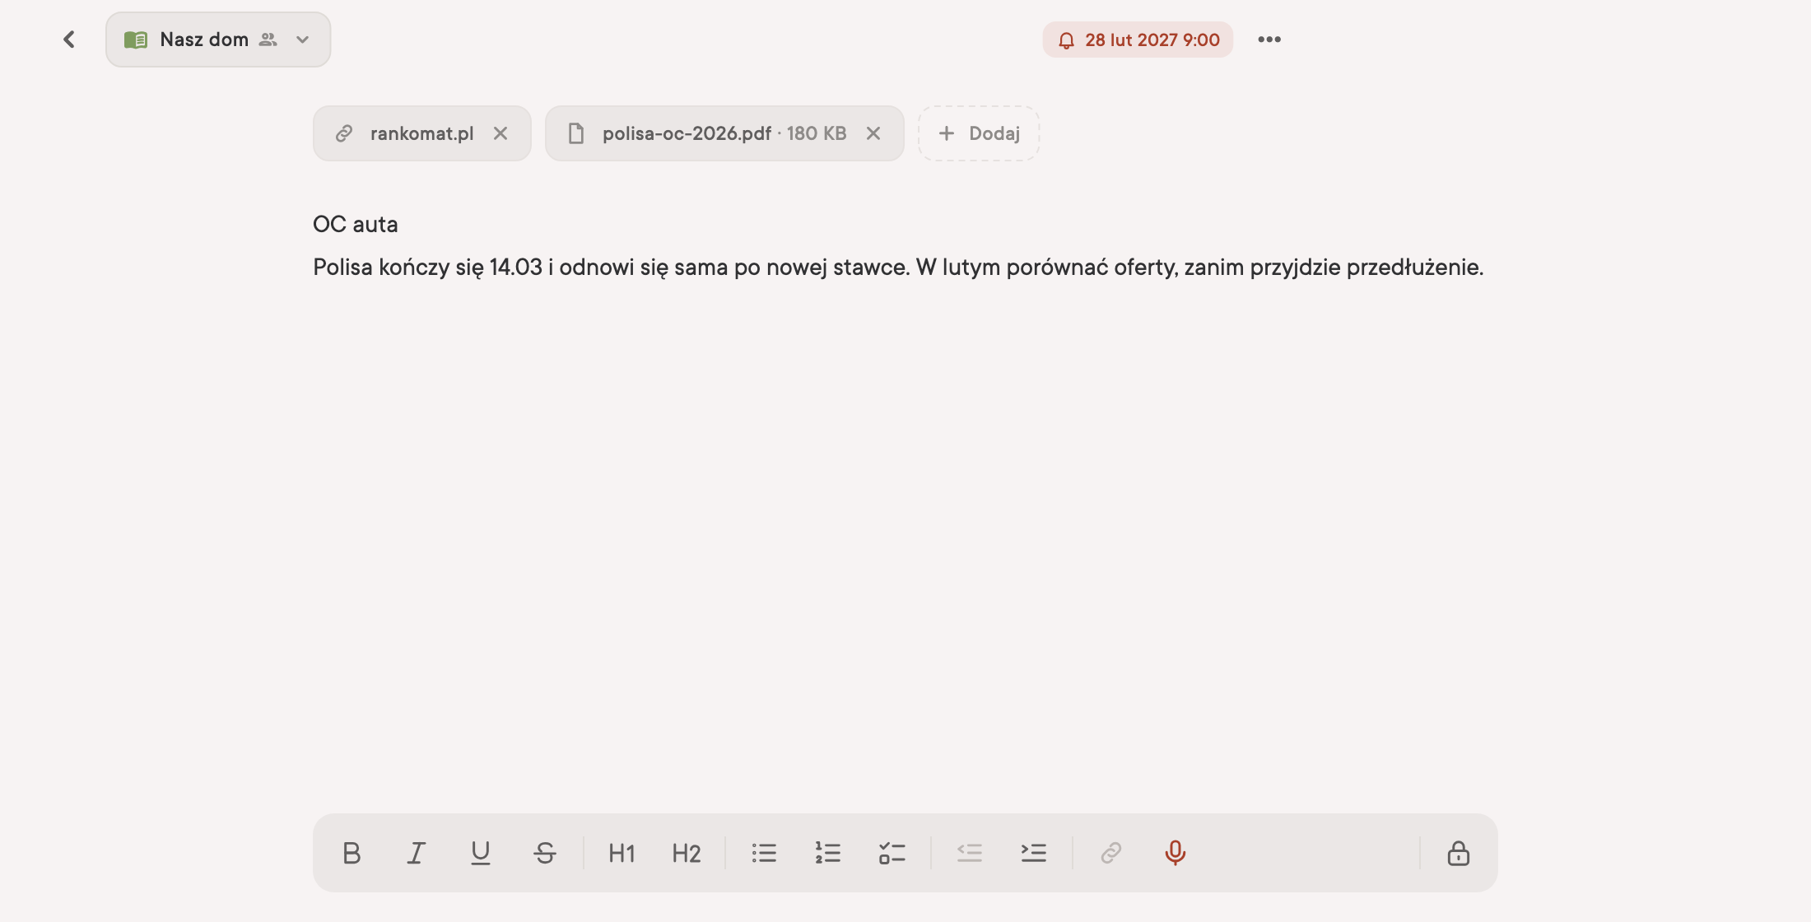Viewport: 1811px width, 922px height.
Task: Open the three-dot more options menu
Action: point(1269,40)
